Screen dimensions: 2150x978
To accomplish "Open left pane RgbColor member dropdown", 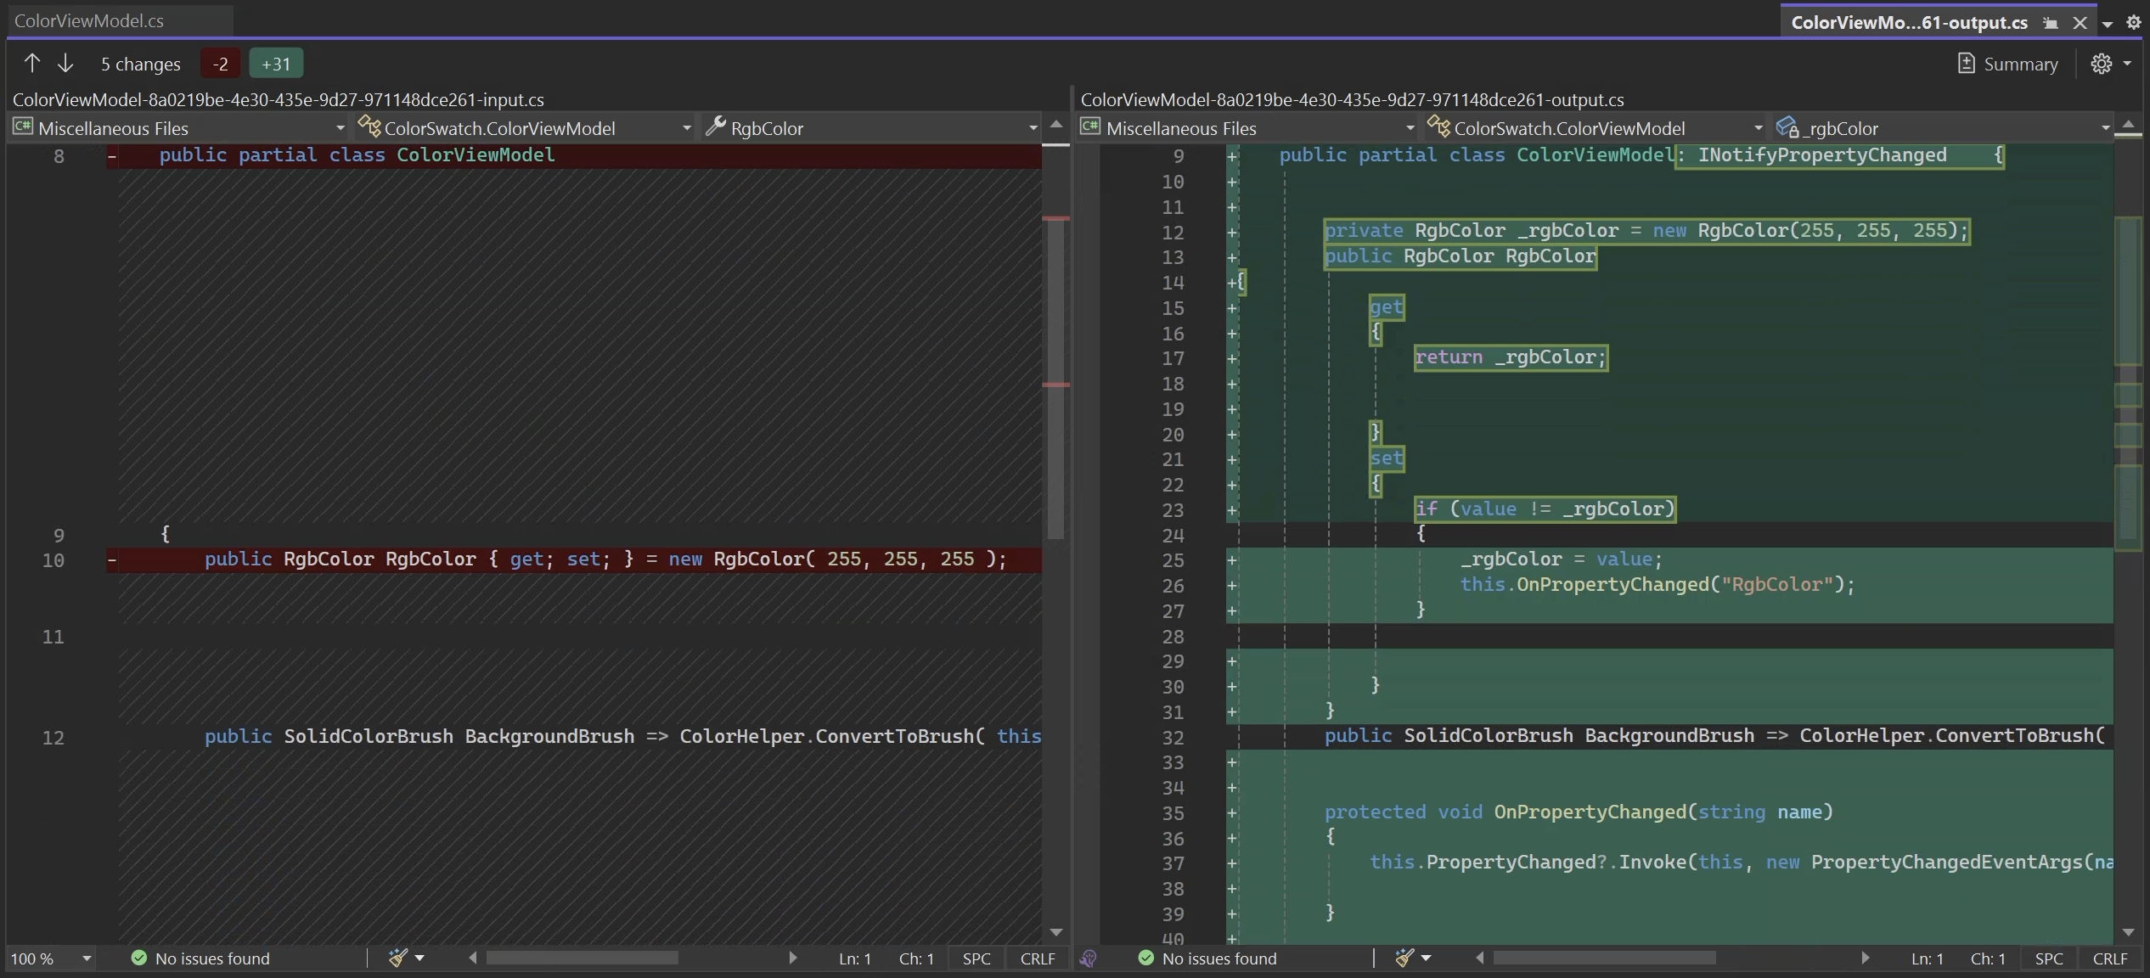I will coord(871,128).
